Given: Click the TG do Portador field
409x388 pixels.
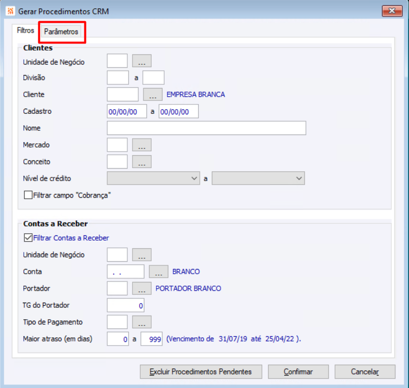Looking at the screenshot, I should [125, 305].
